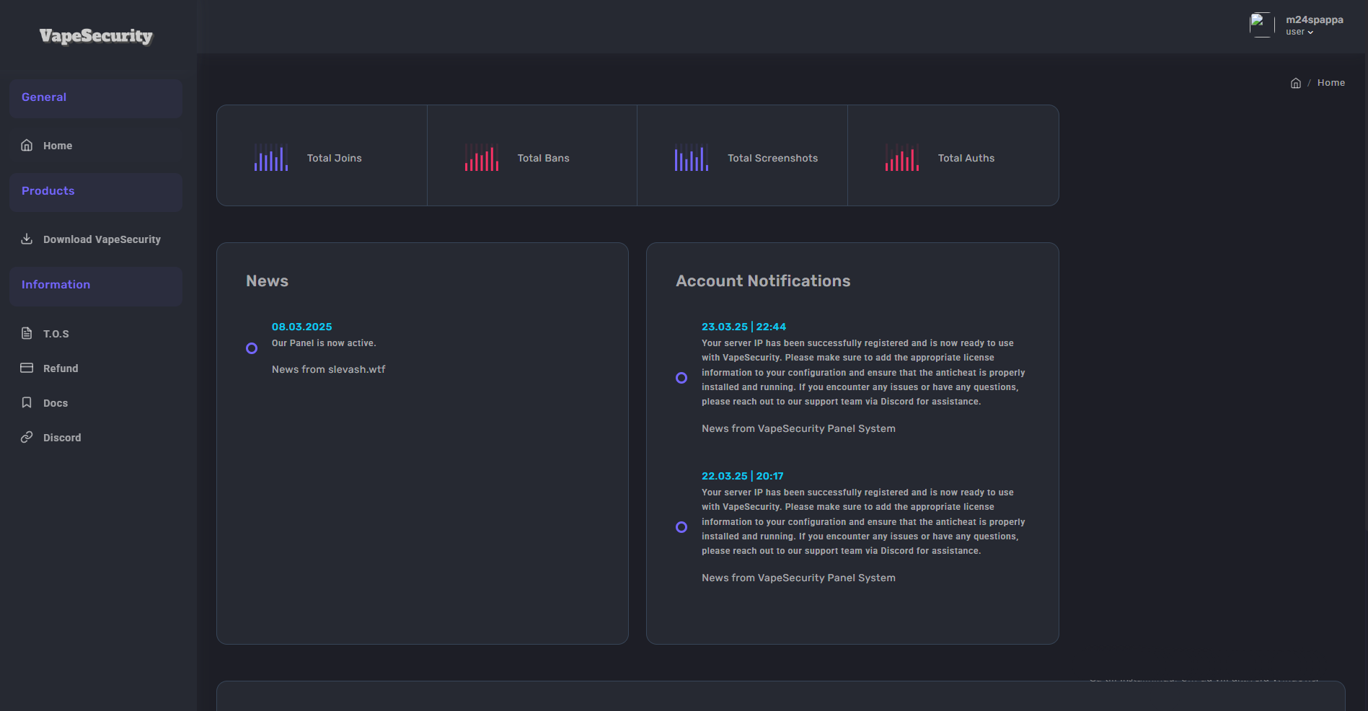Select the Refund card icon

(26, 368)
